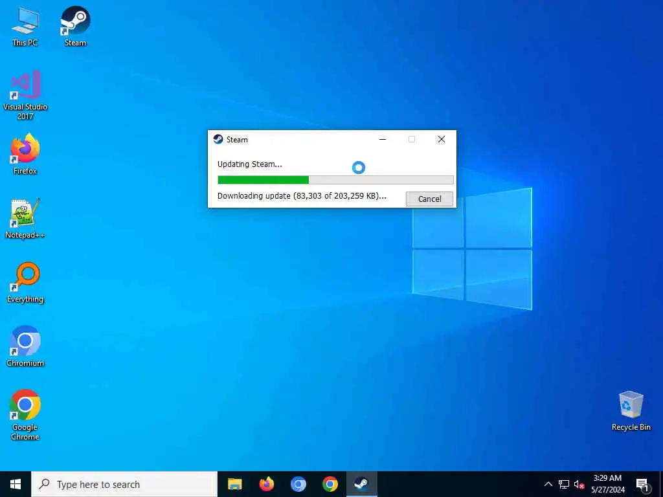Viewport: 663px width, 497px height.
Task: Open network status in system tray
Action: [x=564, y=484]
